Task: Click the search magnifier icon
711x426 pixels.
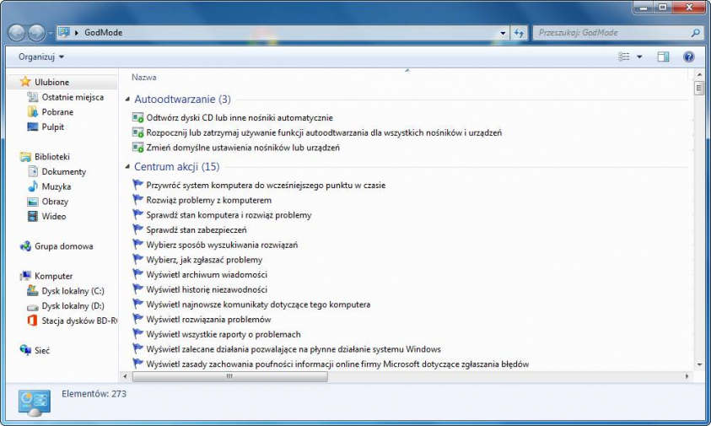Action: pyautogui.click(x=696, y=33)
